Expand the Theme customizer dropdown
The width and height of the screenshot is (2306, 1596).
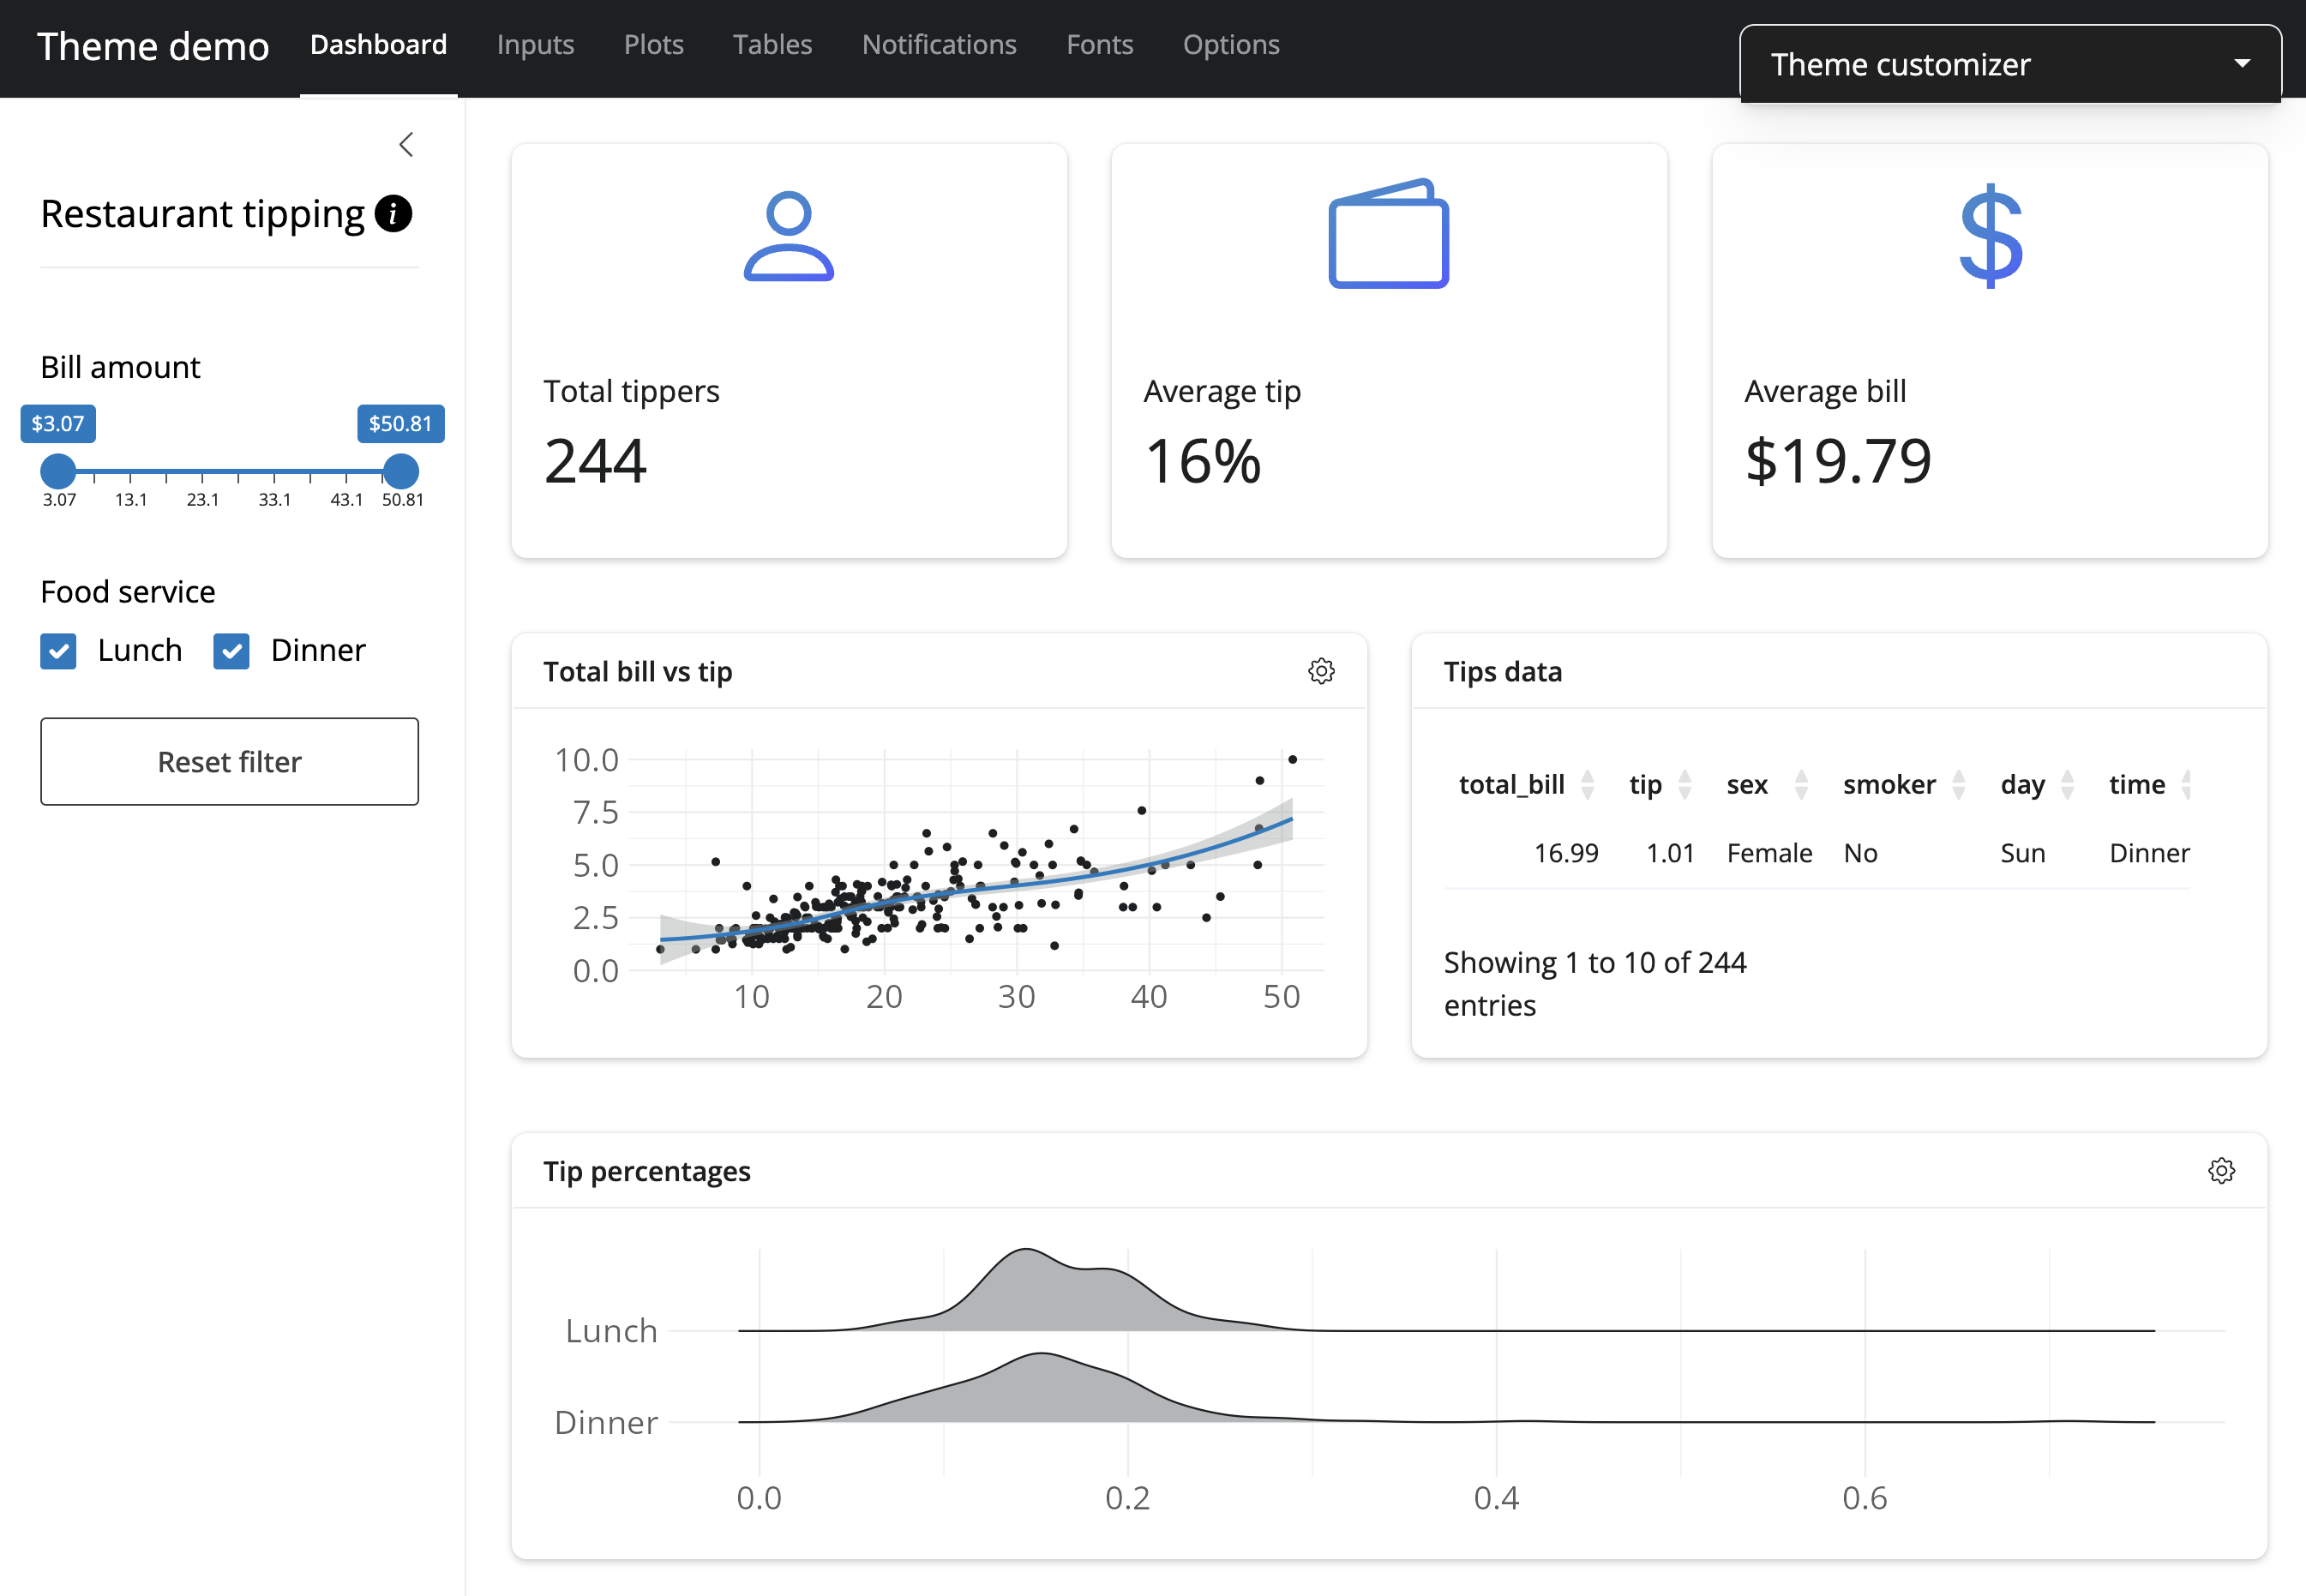click(2010, 64)
